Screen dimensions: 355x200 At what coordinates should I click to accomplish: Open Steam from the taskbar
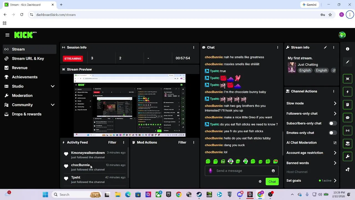point(199,195)
